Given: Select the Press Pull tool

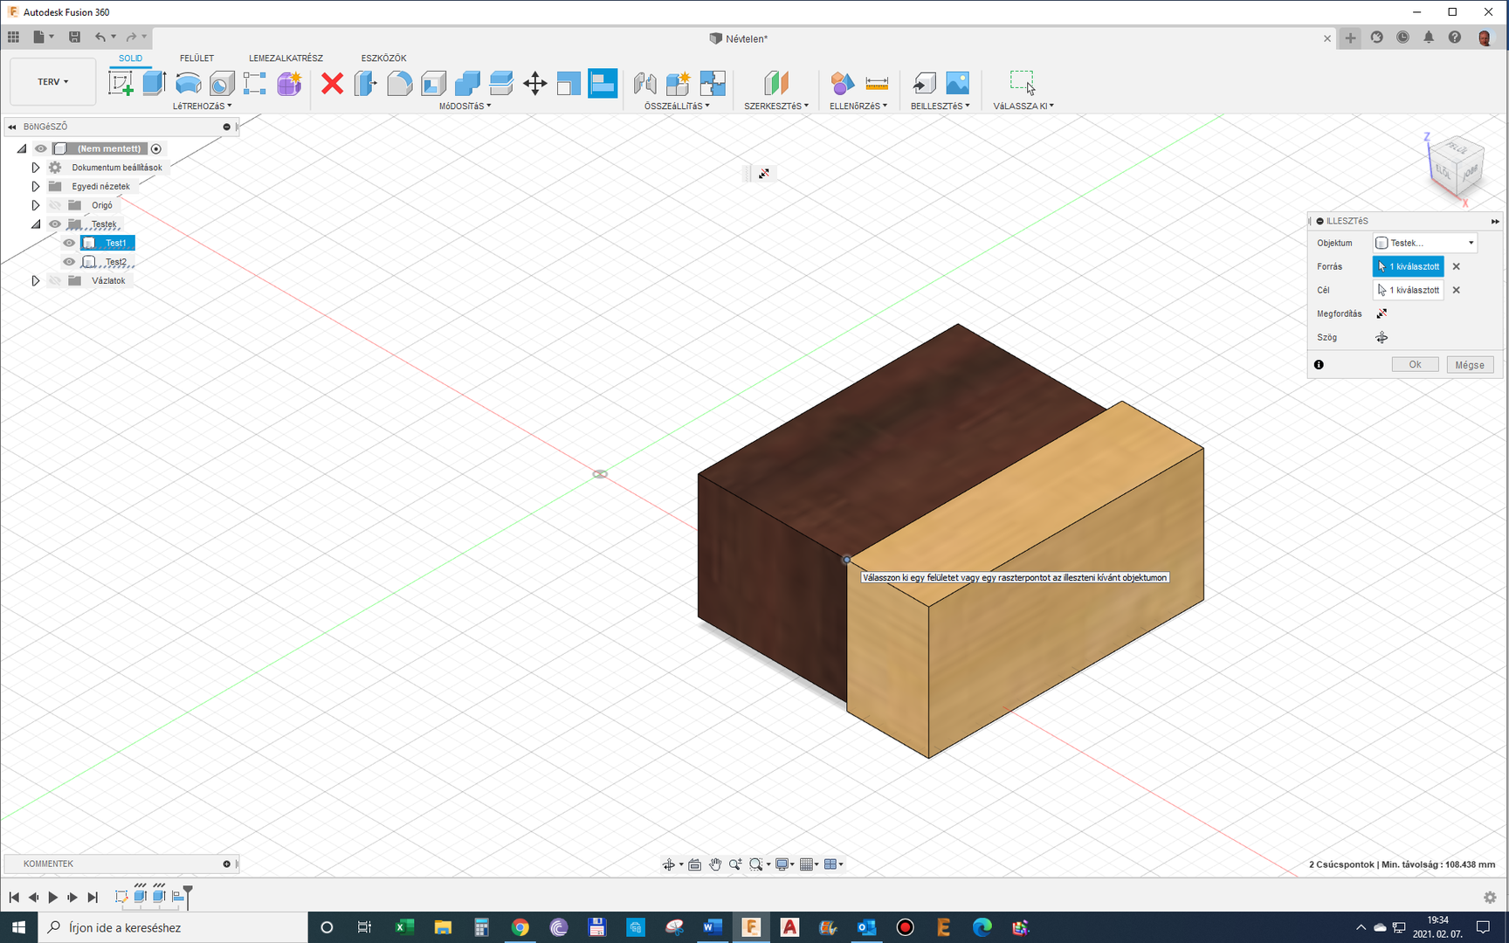Looking at the screenshot, I should (x=366, y=84).
